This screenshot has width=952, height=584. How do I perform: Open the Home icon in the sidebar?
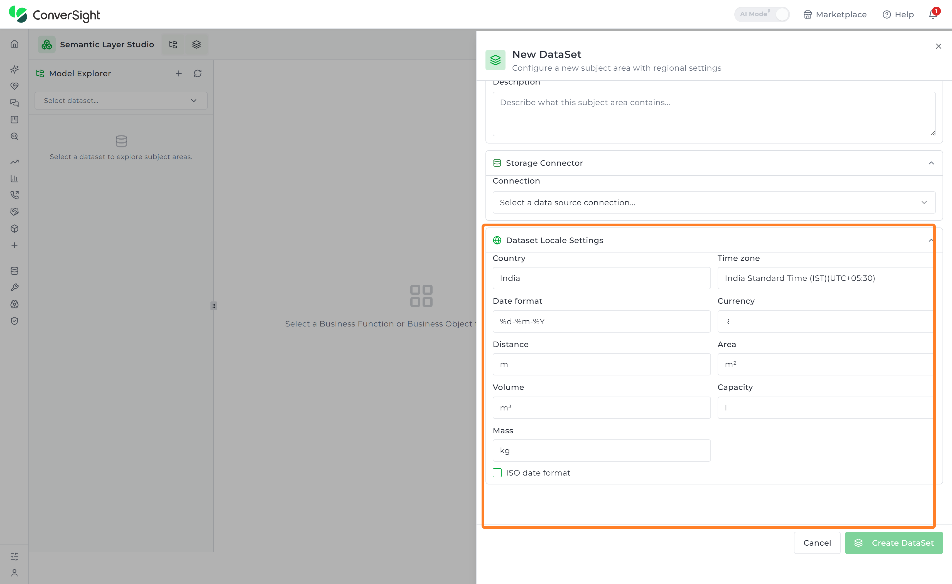tap(14, 44)
